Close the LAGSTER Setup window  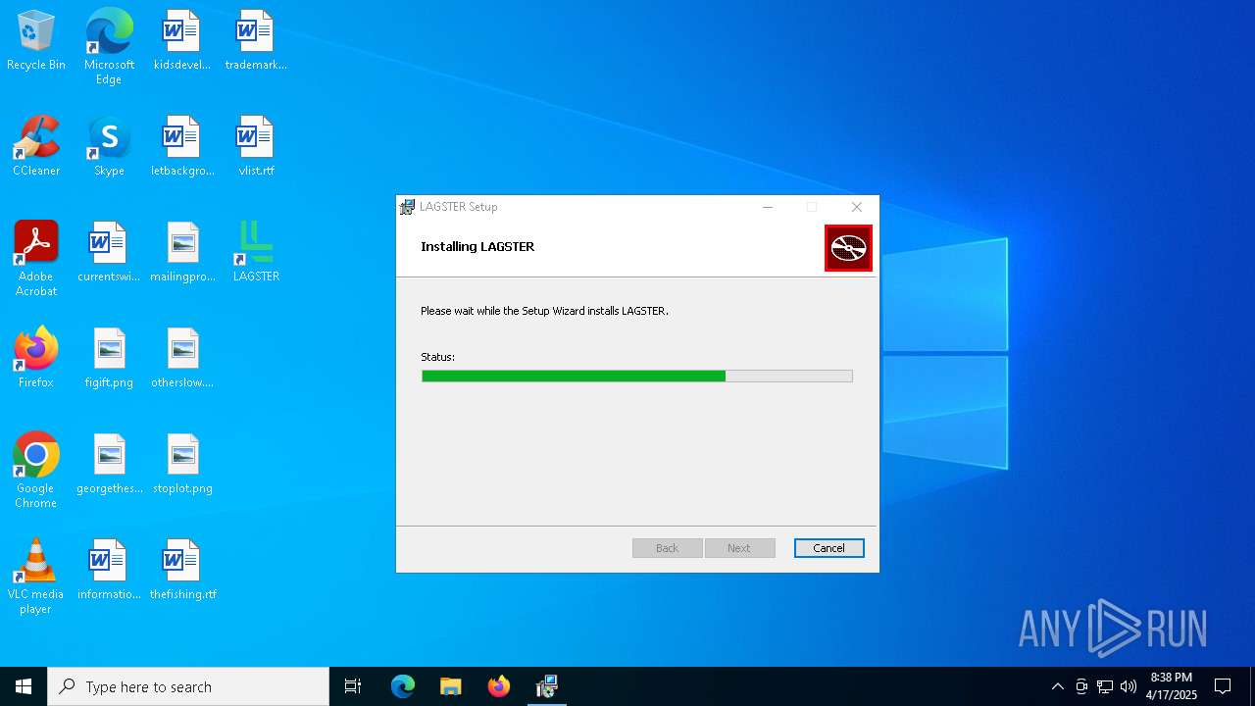[x=856, y=207]
